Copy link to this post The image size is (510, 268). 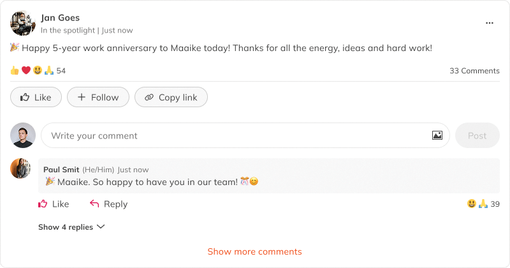tap(171, 97)
